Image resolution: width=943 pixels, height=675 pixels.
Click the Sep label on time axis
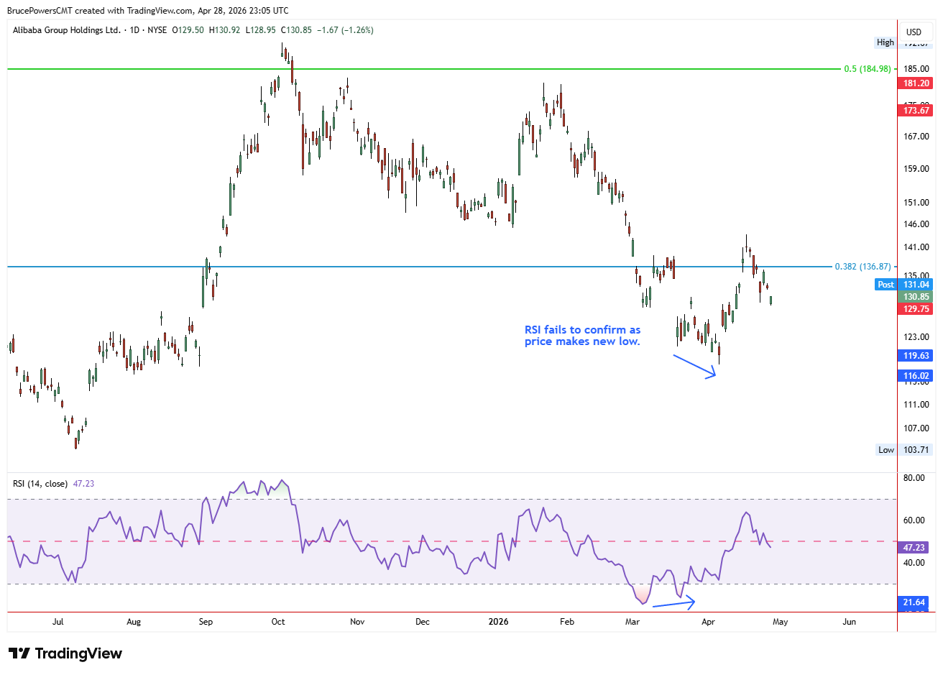click(206, 622)
